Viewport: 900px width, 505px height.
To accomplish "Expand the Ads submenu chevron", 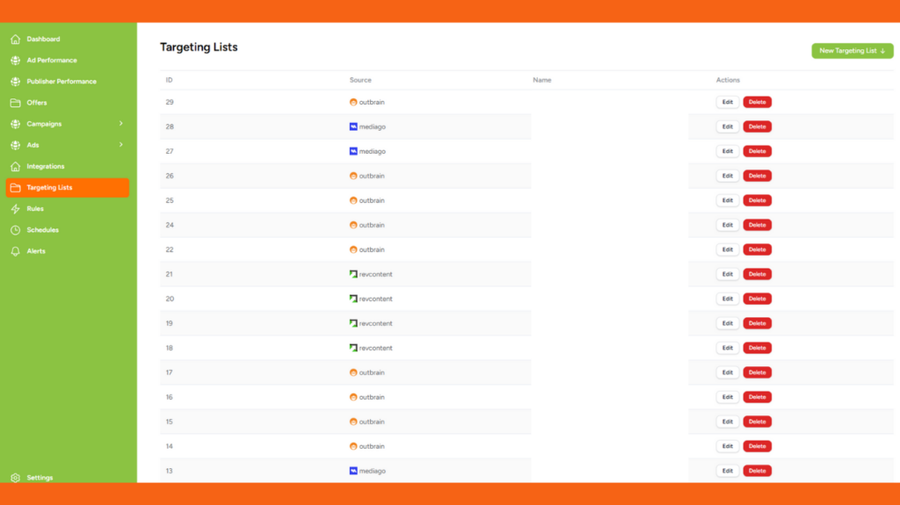I will click(121, 145).
